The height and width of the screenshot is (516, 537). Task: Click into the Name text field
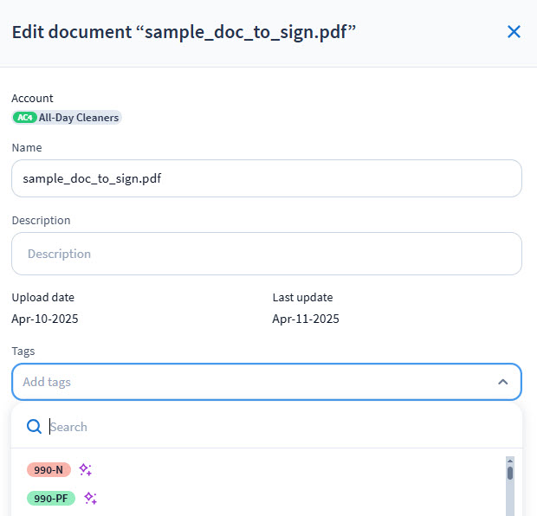[x=267, y=178]
